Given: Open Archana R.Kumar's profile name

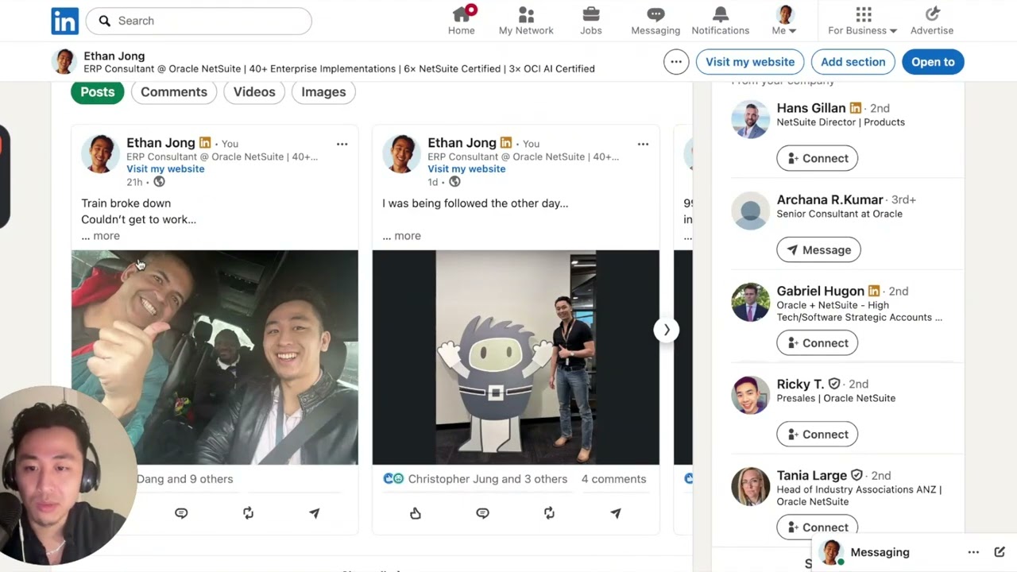Looking at the screenshot, I should (829, 199).
